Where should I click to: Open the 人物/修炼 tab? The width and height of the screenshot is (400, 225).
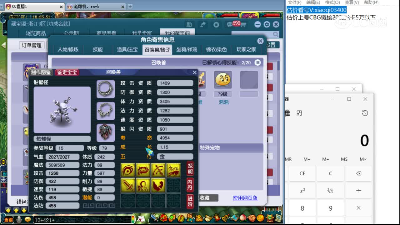pyautogui.click(x=68, y=49)
